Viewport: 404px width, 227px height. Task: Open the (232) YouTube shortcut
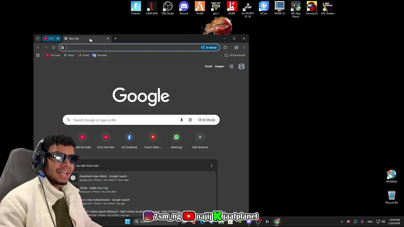[x=106, y=141]
